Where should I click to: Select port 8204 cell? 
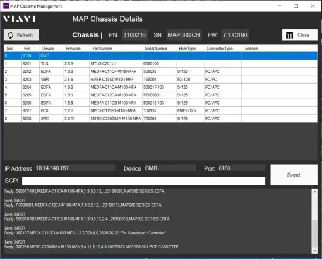coord(30,87)
